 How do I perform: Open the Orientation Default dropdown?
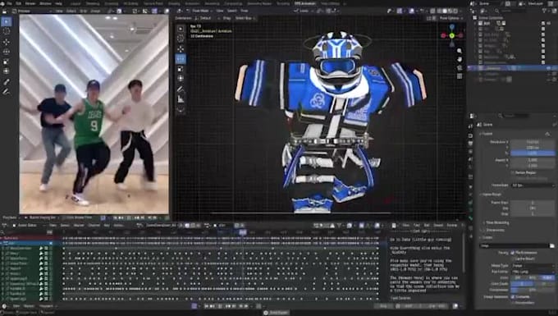point(206,18)
